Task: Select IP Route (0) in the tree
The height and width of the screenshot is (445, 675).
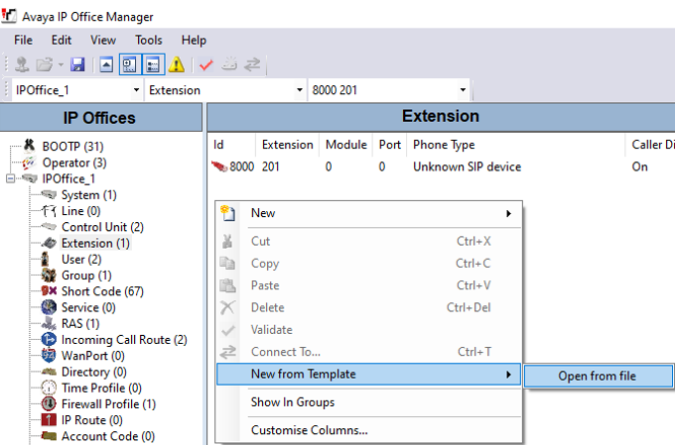Action: (92, 419)
